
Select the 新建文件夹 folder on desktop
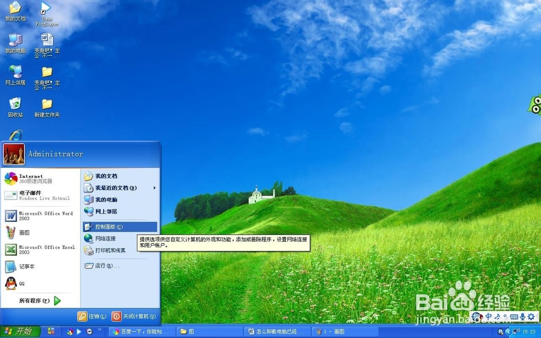click(x=47, y=108)
